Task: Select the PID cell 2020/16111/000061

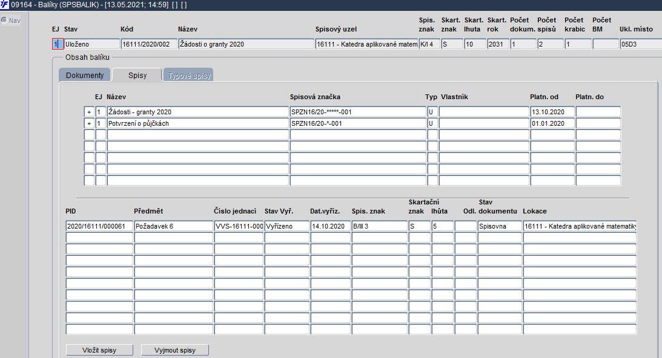Action: point(99,226)
